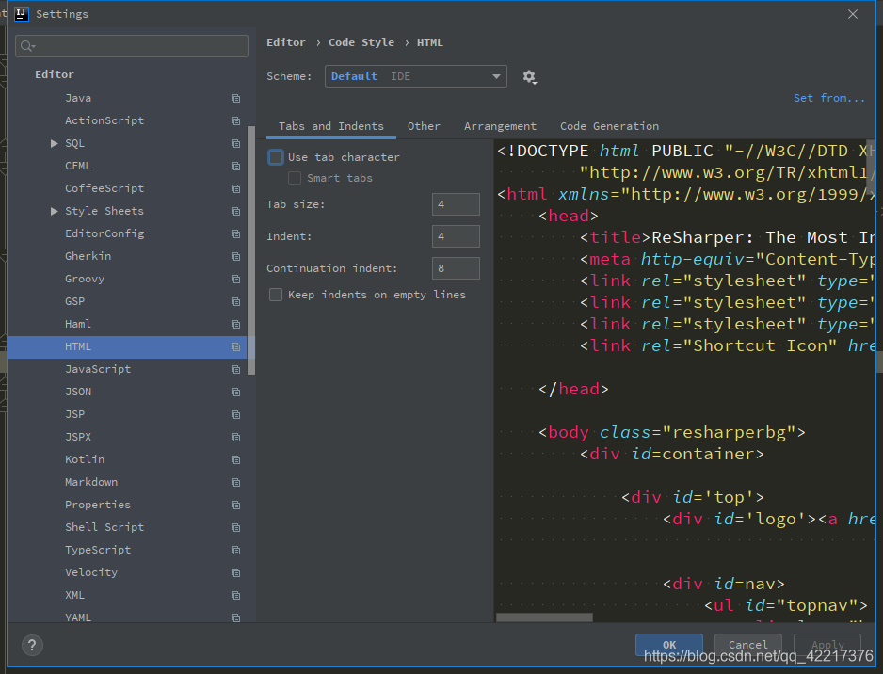
Task: Click the code preview vertical scrollbar
Action: pos(871,168)
